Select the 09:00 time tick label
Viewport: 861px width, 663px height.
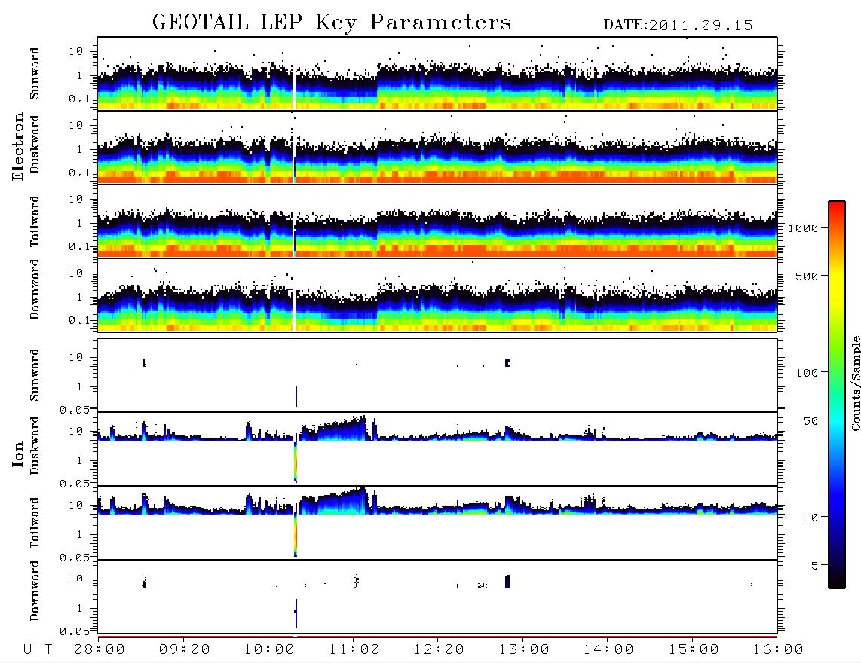coord(184,650)
